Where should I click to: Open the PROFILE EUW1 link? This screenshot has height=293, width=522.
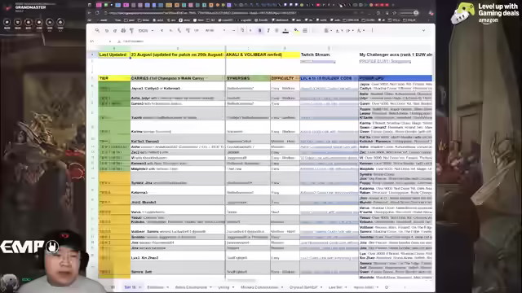(x=385, y=61)
